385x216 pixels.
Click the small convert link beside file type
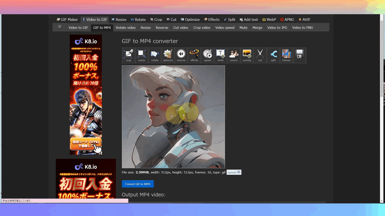click(x=234, y=172)
